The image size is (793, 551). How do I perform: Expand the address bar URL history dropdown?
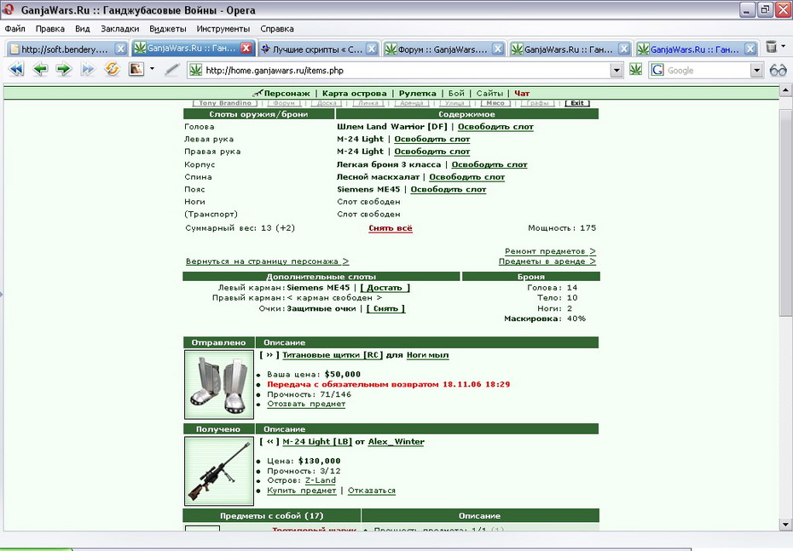616,71
